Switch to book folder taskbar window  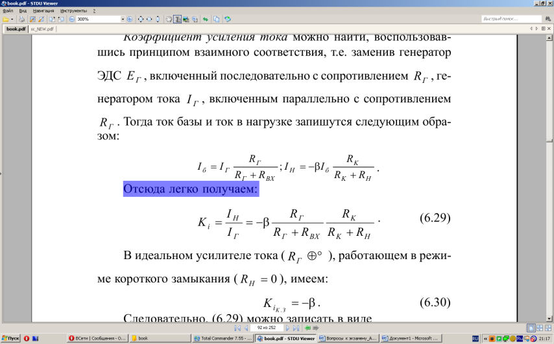[x=160, y=338]
